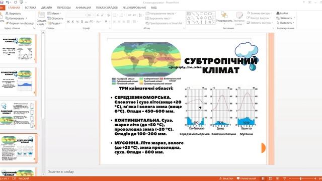Open Shape Effects (Эффекты фигуры) dropdown

coord(260,23)
